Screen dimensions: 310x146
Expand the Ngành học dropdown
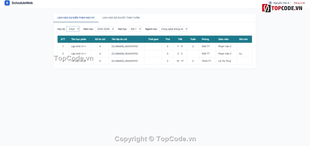tap(173, 29)
